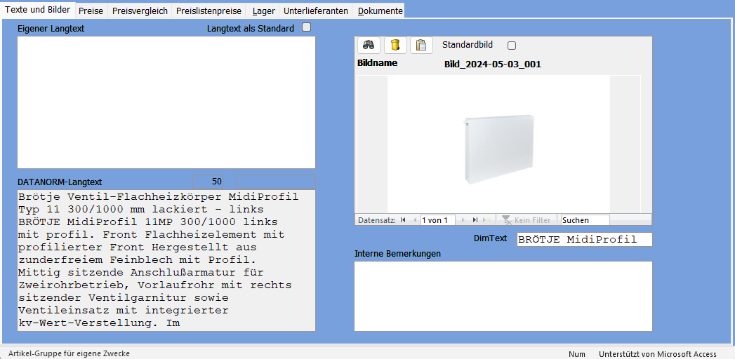Click into Eigener Langtext text area
The image size is (735, 359).
pyautogui.click(x=166, y=102)
